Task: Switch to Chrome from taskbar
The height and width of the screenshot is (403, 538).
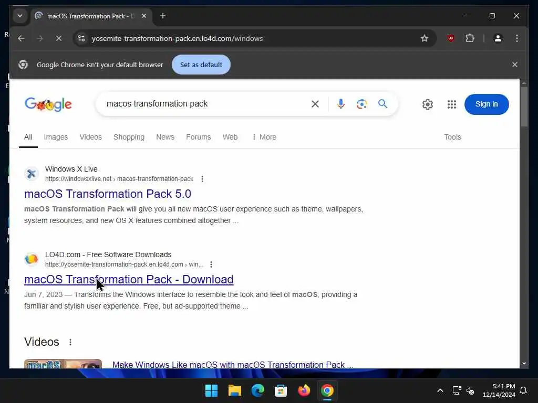Action: [327, 390]
